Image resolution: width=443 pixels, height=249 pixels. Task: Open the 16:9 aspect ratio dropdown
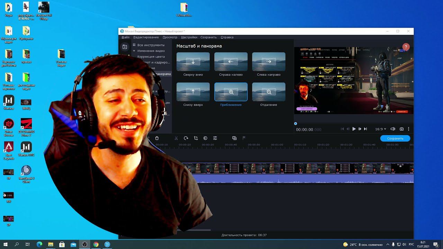[x=381, y=129]
